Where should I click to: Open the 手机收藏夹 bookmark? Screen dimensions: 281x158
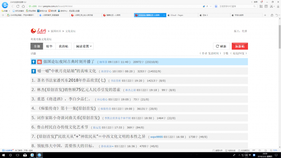(x=18, y=11)
